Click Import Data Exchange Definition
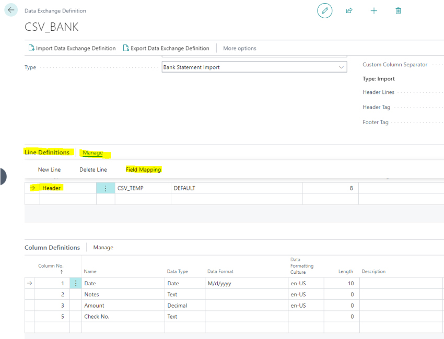Viewport: 444px width, 339px height. click(x=72, y=49)
